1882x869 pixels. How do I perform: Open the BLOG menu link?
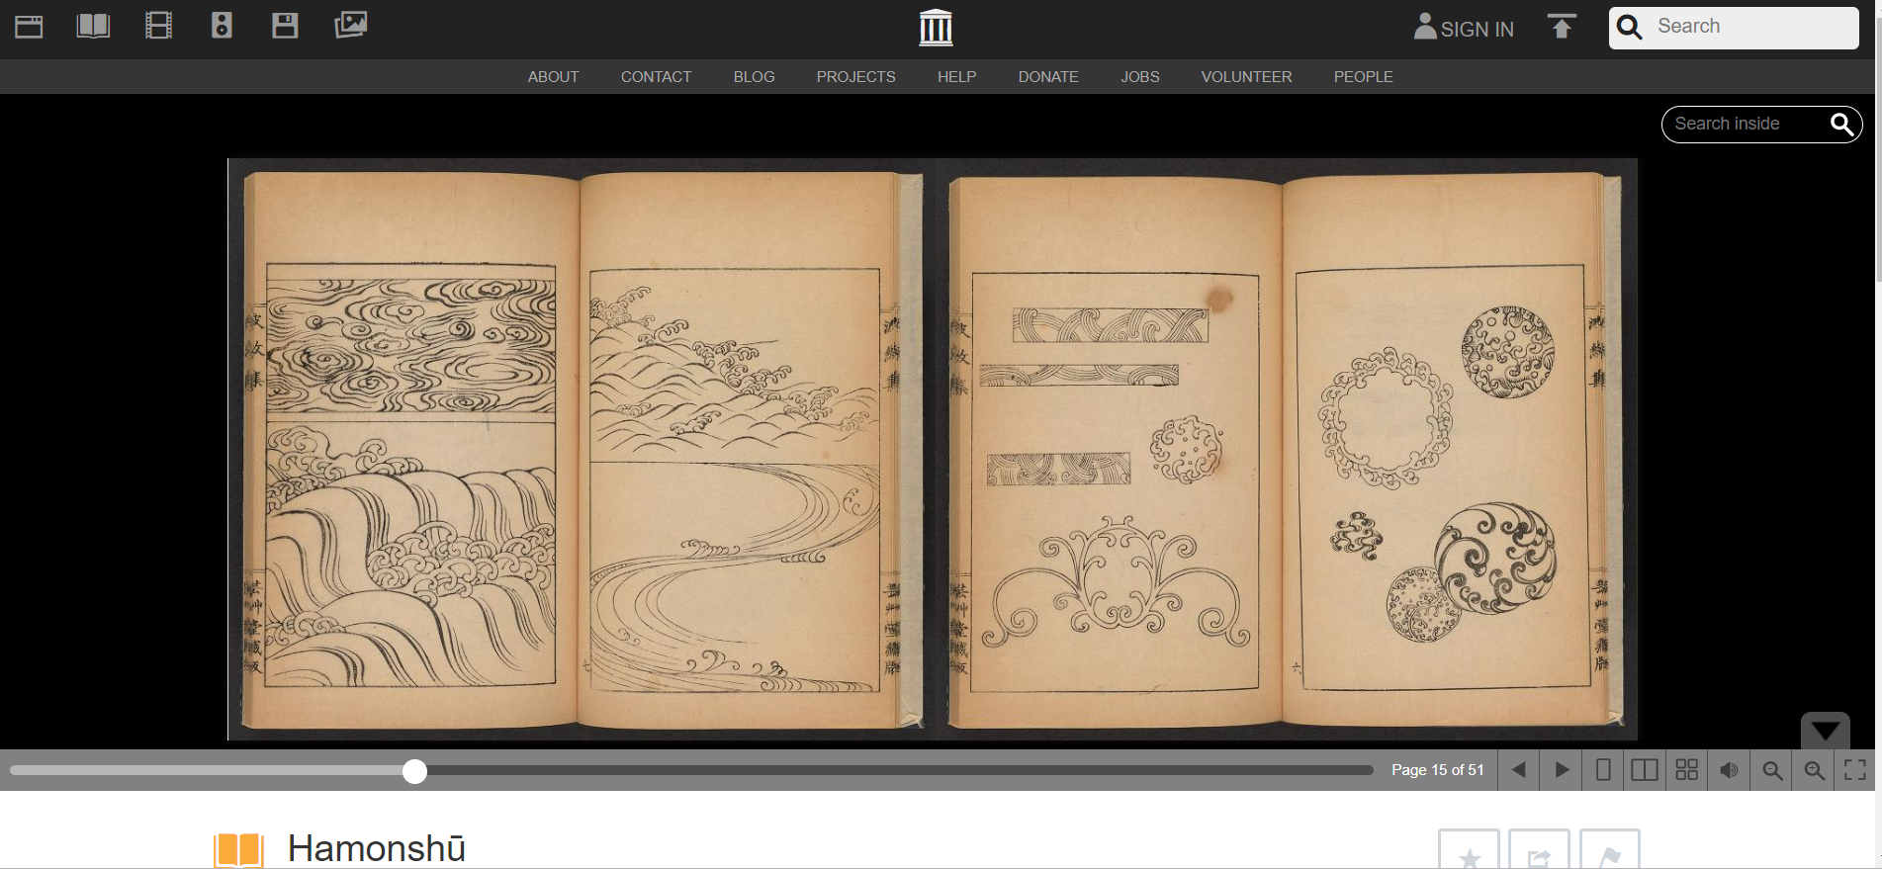tap(754, 77)
